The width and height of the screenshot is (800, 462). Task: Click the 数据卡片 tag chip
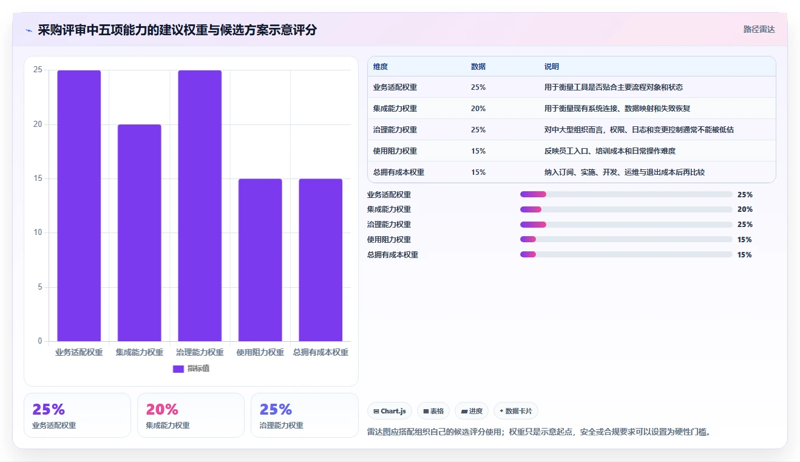516,411
